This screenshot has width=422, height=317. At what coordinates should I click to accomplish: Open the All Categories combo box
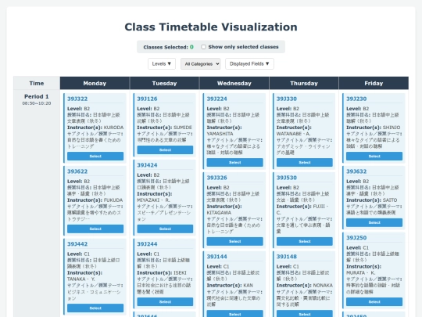(x=201, y=64)
